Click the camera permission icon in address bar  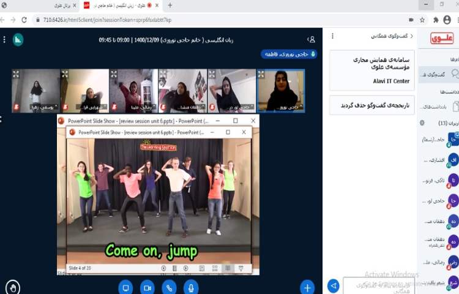coord(411,20)
